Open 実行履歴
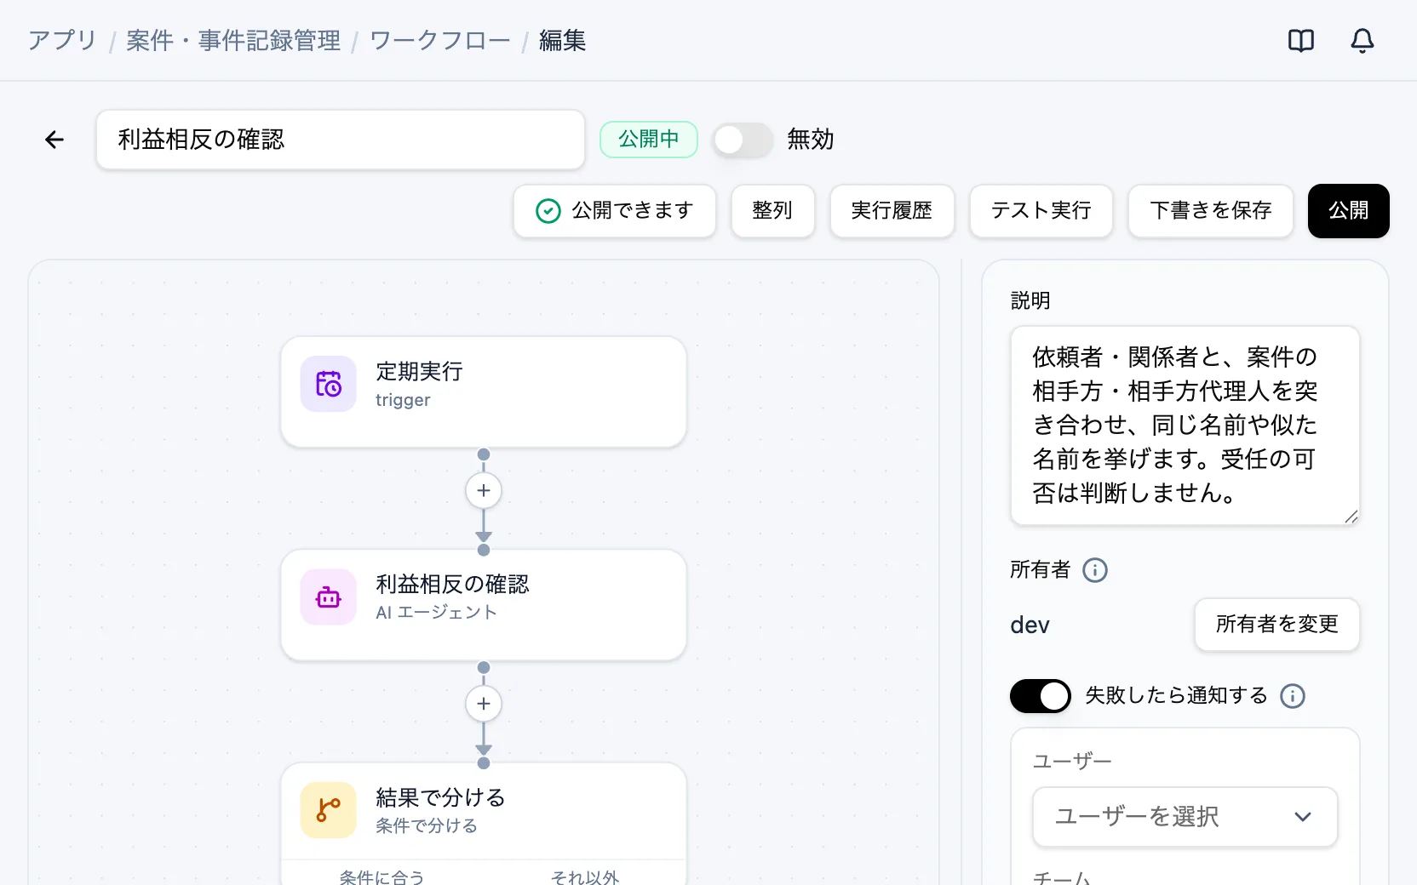Image resolution: width=1417 pixels, height=885 pixels. coord(892,211)
